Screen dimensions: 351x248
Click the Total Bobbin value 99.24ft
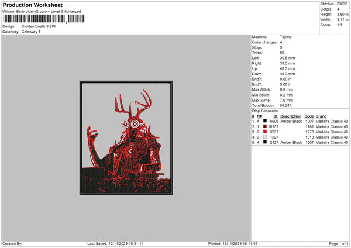coord(288,105)
